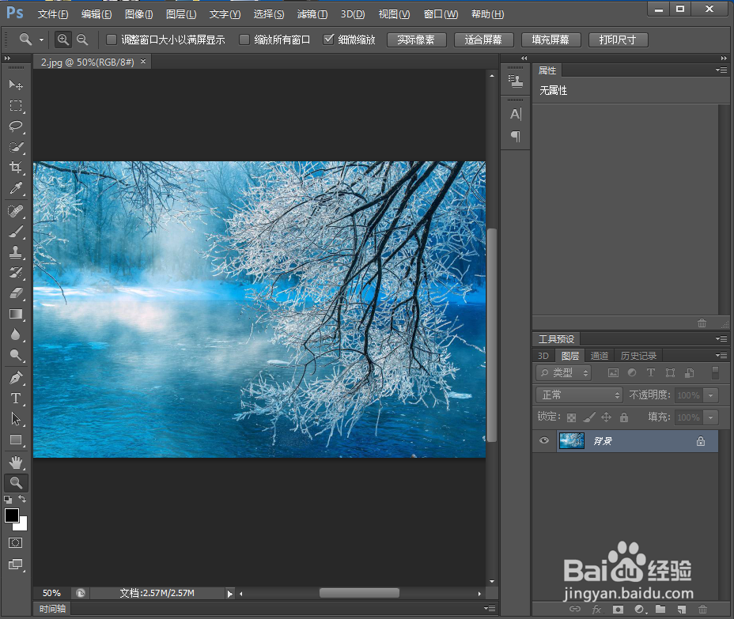The height and width of the screenshot is (619, 734).
Task: Switch to the History tab
Action: point(638,356)
